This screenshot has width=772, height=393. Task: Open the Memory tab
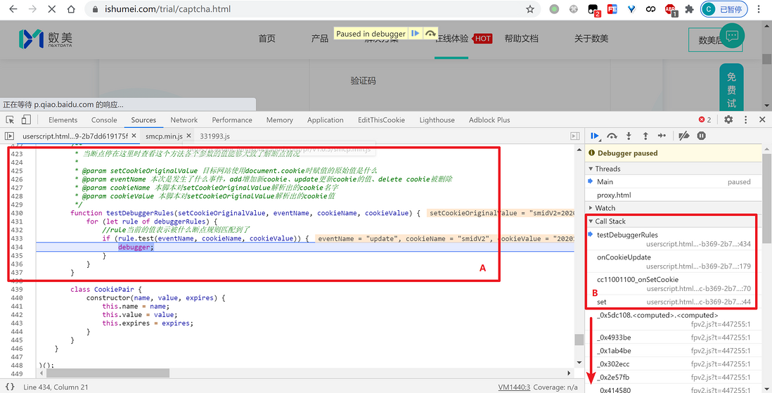tap(279, 120)
